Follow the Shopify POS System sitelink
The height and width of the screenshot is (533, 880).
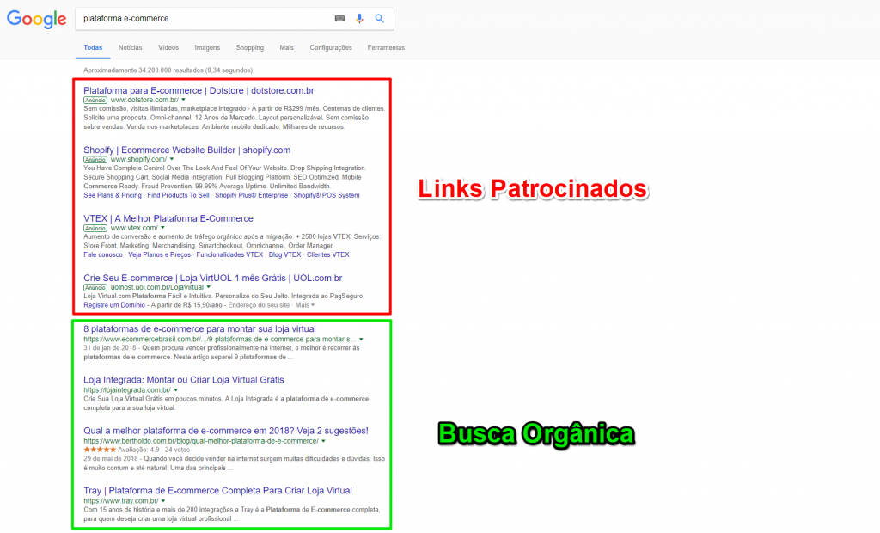[327, 195]
